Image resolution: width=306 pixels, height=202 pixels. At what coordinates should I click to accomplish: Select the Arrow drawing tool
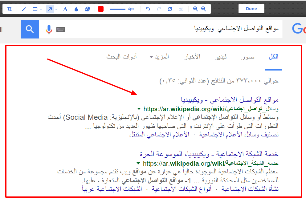[50, 9]
